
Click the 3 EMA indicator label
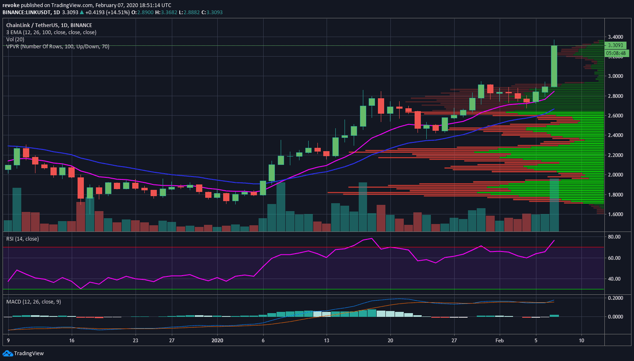tap(51, 32)
